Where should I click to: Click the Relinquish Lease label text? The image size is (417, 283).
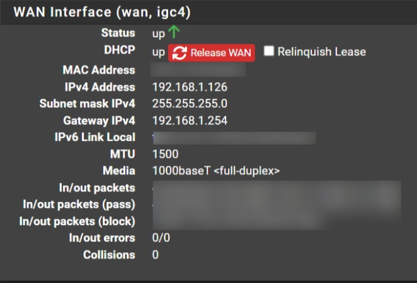[322, 52]
